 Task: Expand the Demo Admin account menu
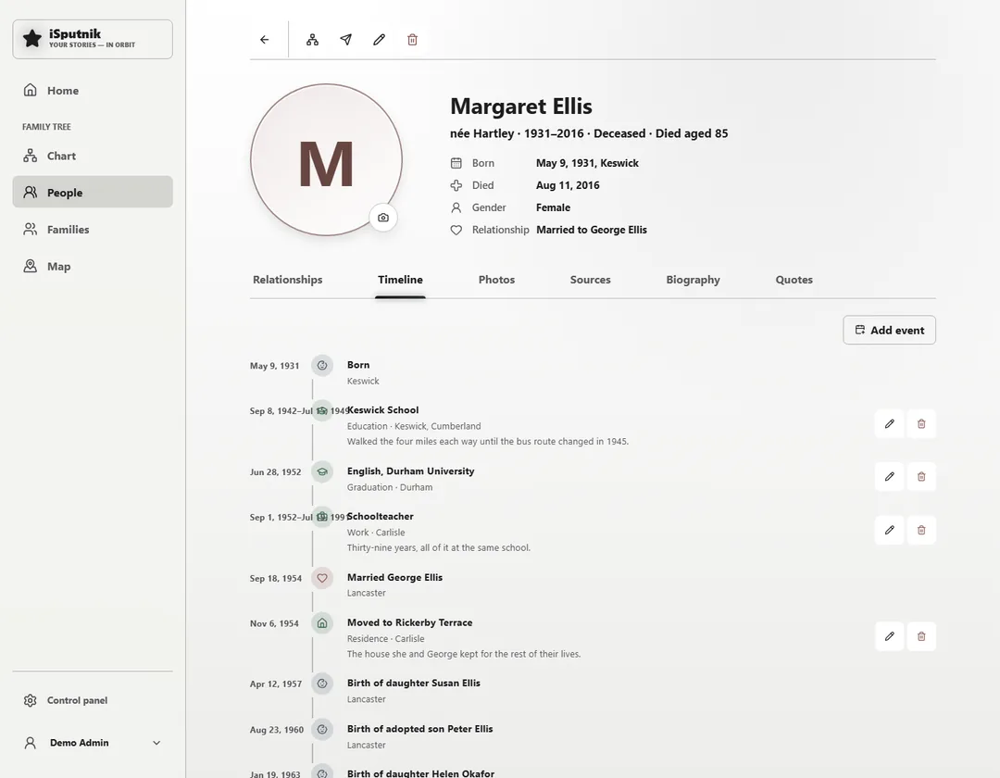click(x=93, y=743)
